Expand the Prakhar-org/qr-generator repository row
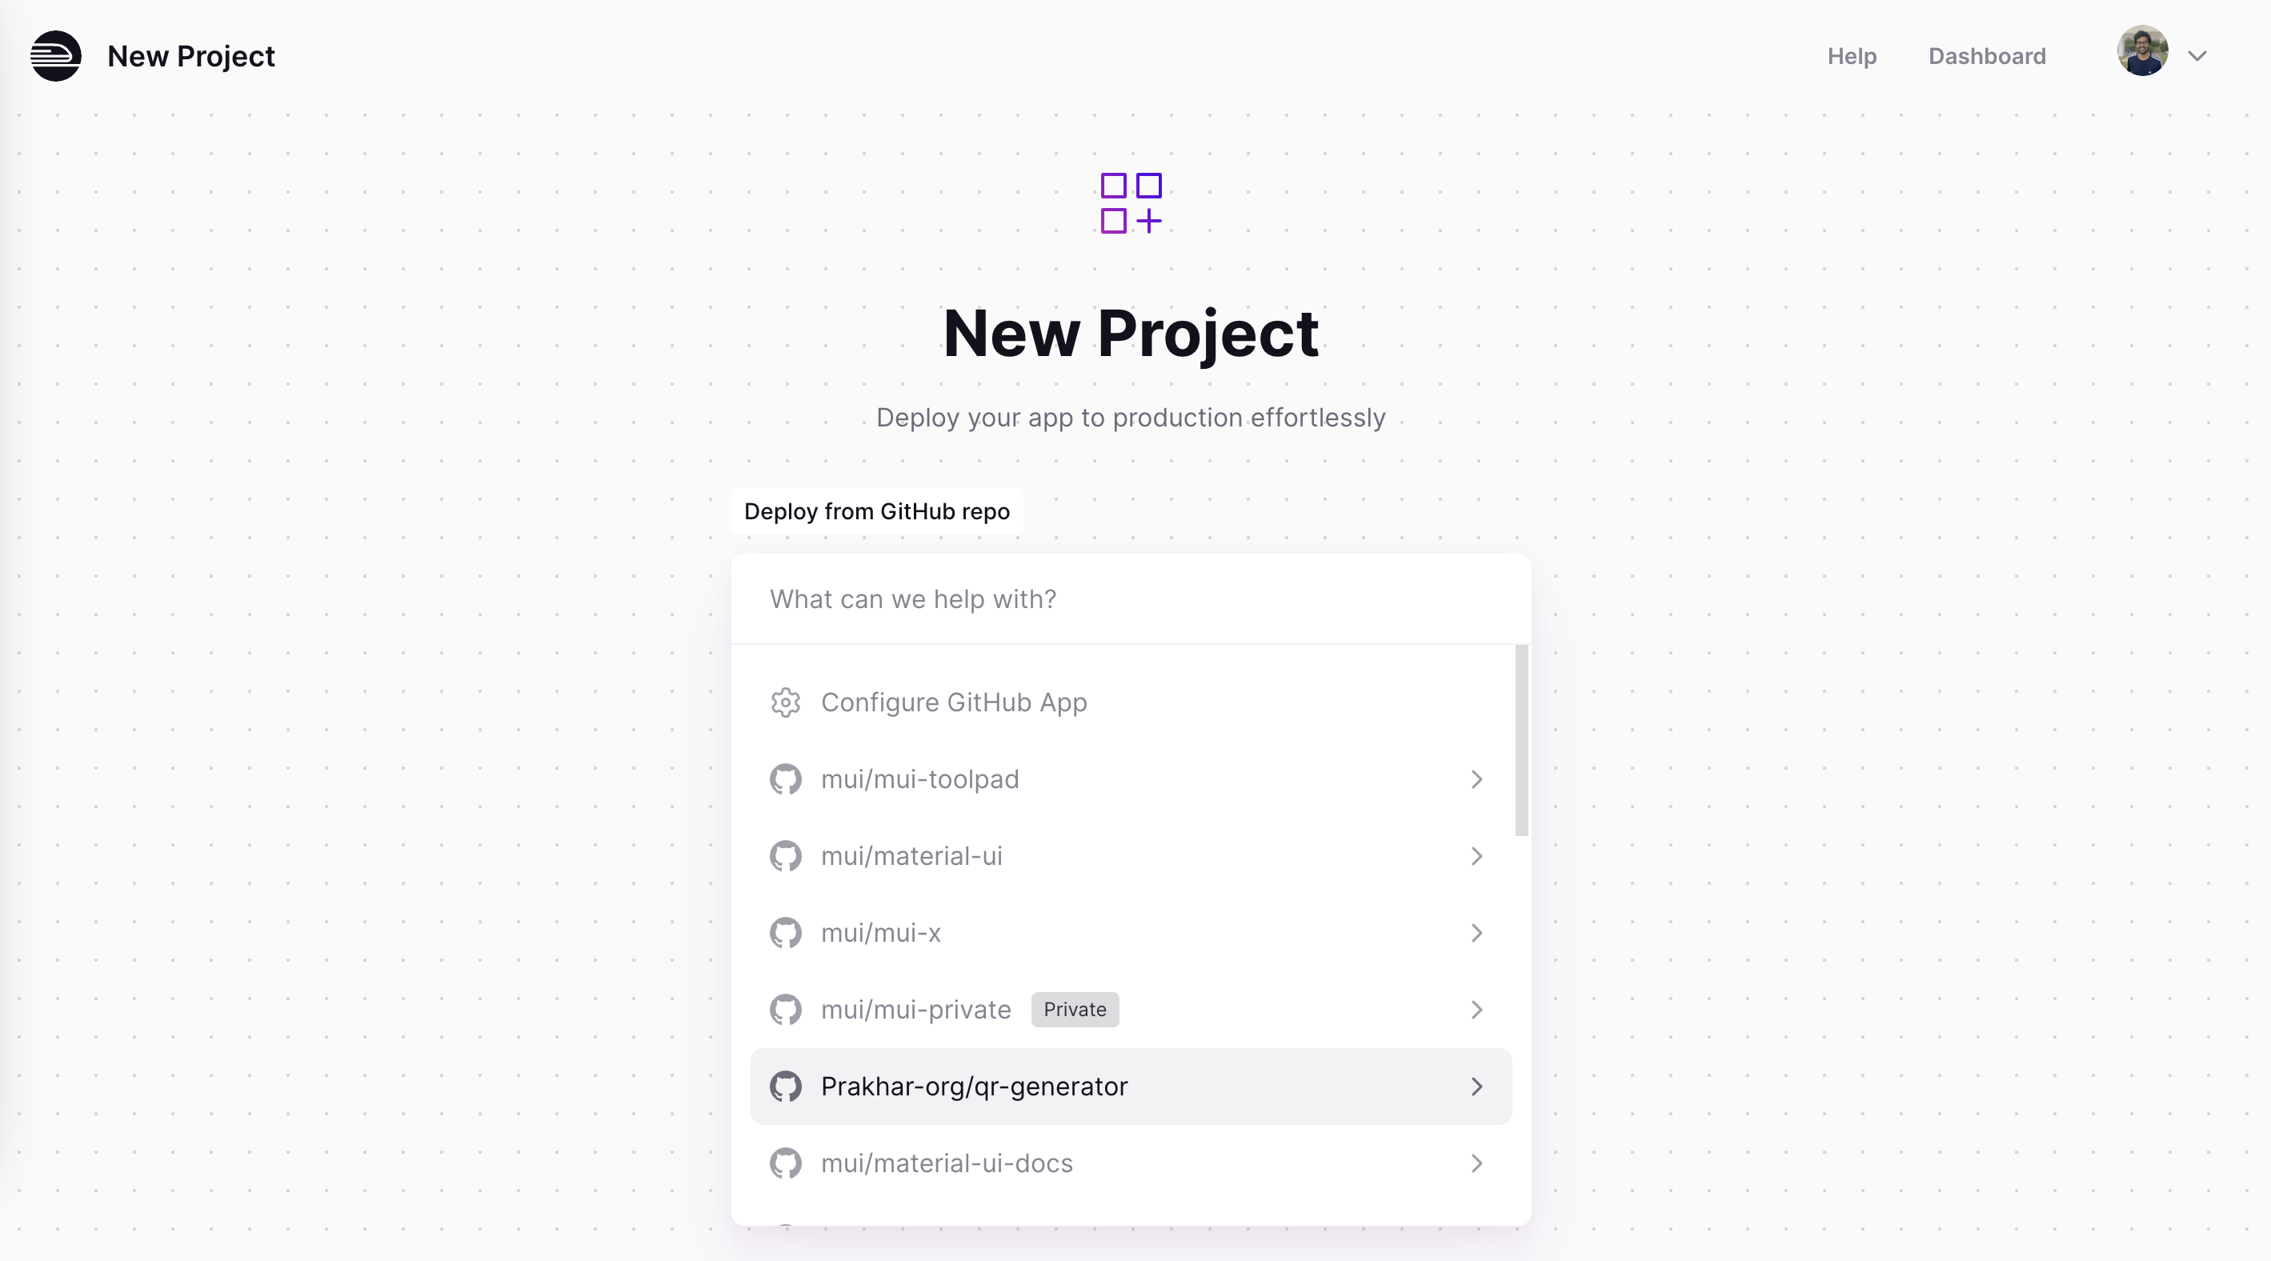 [1476, 1086]
